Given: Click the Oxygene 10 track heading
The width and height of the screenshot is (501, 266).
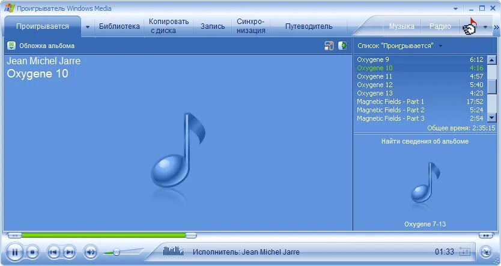Looking at the screenshot, I should tap(37, 74).
